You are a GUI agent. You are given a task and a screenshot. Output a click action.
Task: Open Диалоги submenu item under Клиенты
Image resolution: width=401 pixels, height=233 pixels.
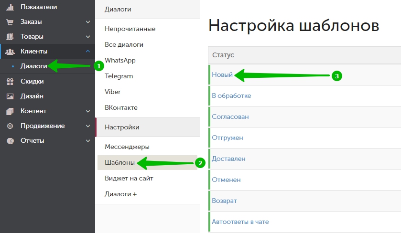pyautogui.click(x=33, y=66)
